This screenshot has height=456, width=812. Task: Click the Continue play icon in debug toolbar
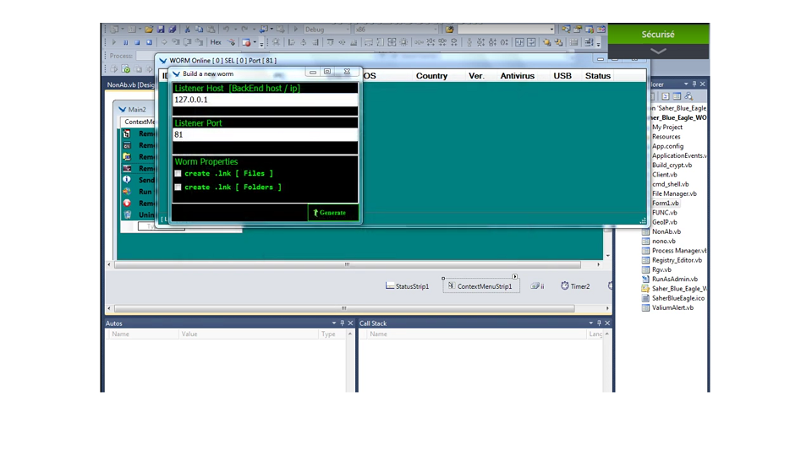click(x=114, y=42)
